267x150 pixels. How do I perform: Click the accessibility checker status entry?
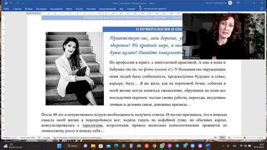[x=78, y=138]
